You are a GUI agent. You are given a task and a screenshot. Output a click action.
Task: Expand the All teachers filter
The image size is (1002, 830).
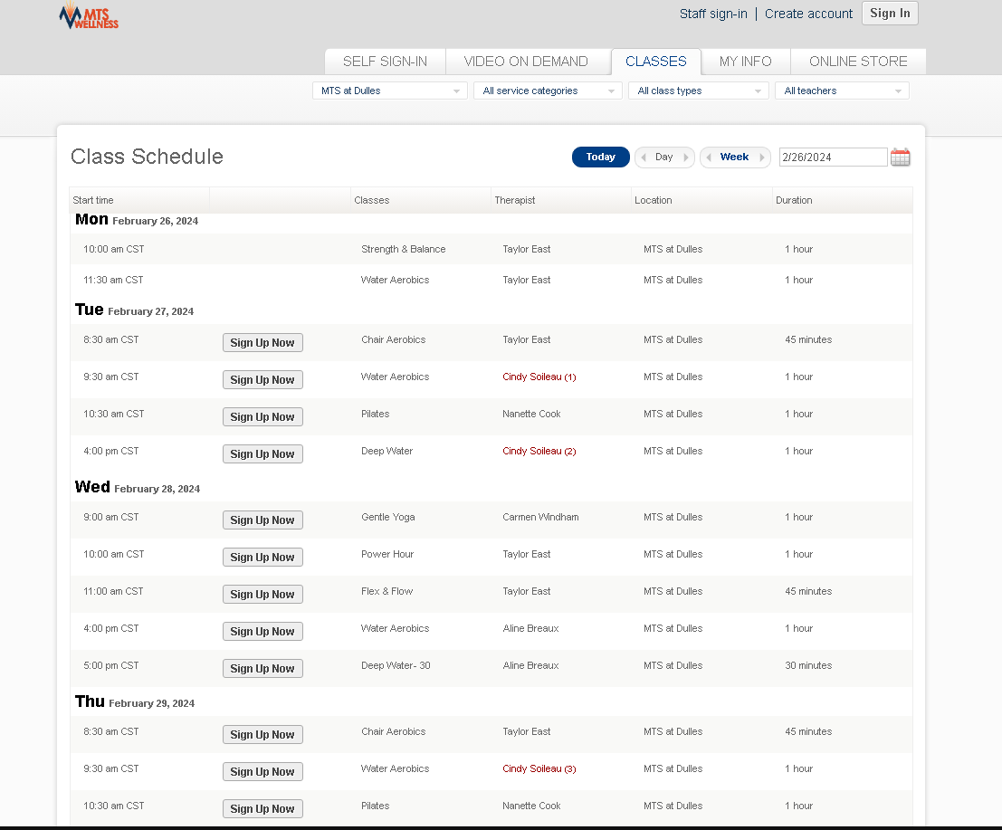point(842,91)
